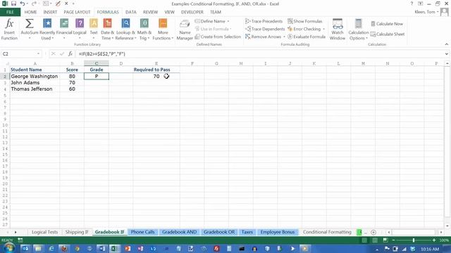This screenshot has height=253, width=451.
Task: Switch to the DATA ribbon tab
Action: [x=131, y=12]
